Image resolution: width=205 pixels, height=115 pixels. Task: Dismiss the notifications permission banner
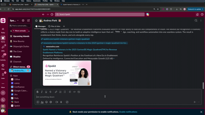click(201, 112)
